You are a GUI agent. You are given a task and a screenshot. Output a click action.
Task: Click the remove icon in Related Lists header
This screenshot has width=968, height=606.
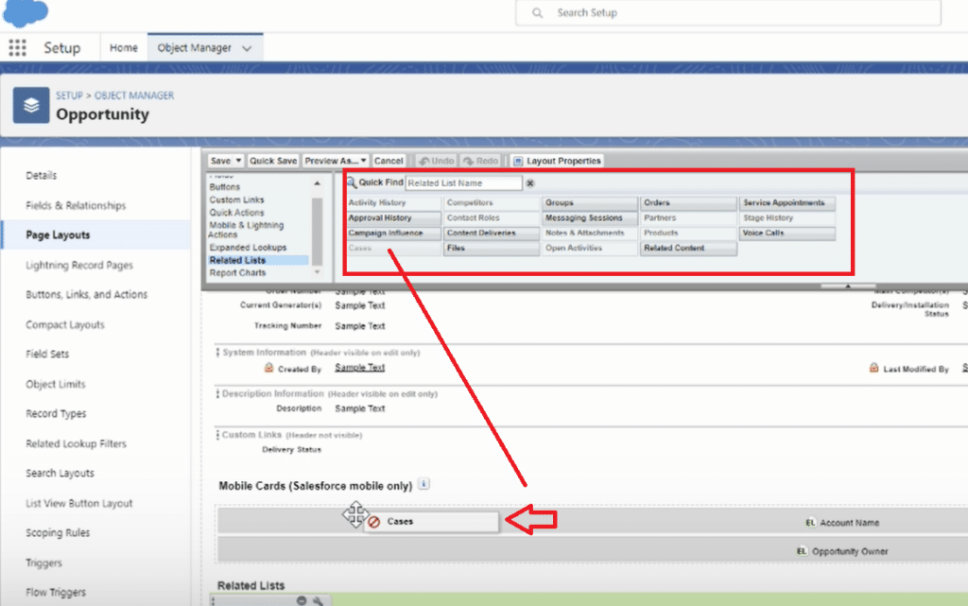[302, 600]
